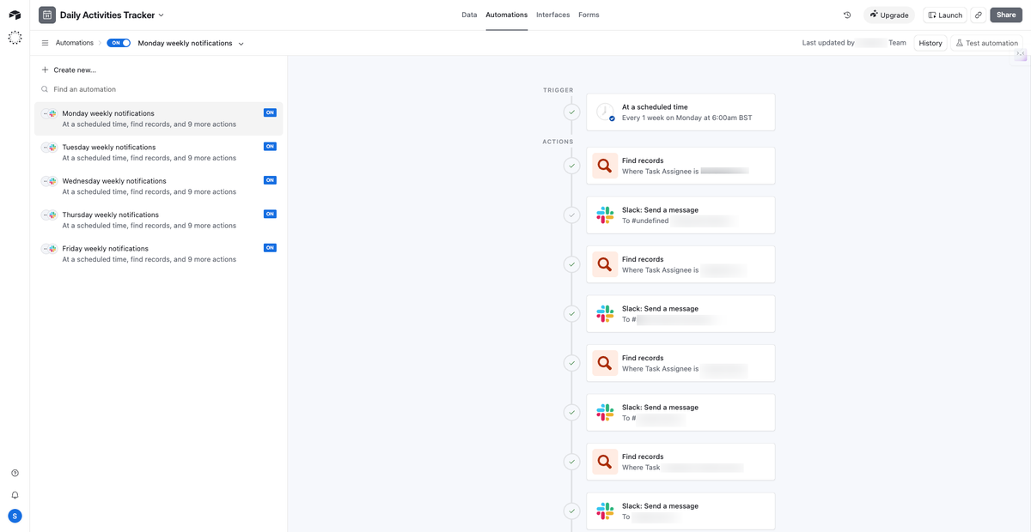Click the Test automation beaker icon
Viewport: 1031px width, 532px height.
tap(960, 42)
